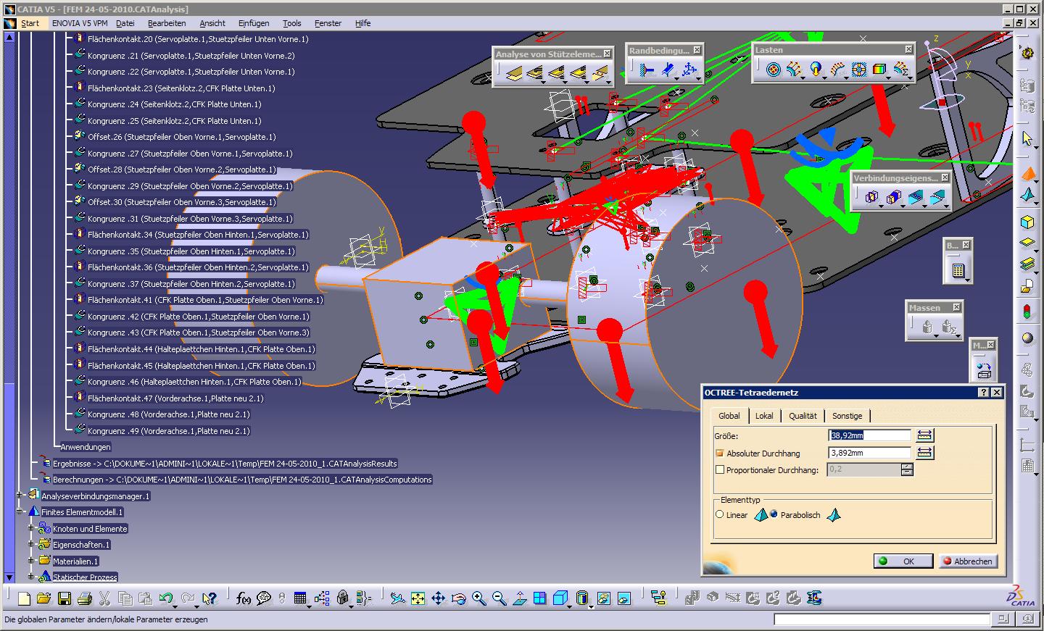Switch to the Sonstige tab
The width and height of the screenshot is (1044, 631).
pyautogui.click(x=847, y=416)
